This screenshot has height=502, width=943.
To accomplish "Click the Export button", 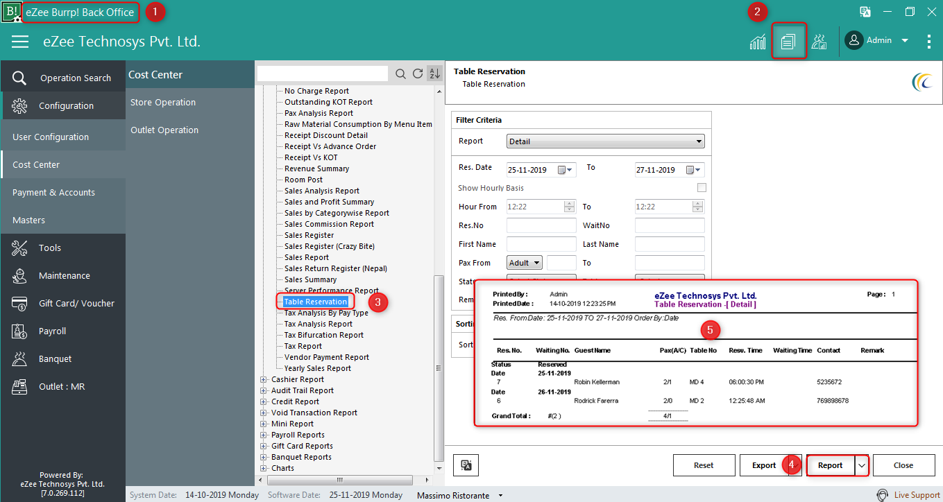I will point(764,465).
